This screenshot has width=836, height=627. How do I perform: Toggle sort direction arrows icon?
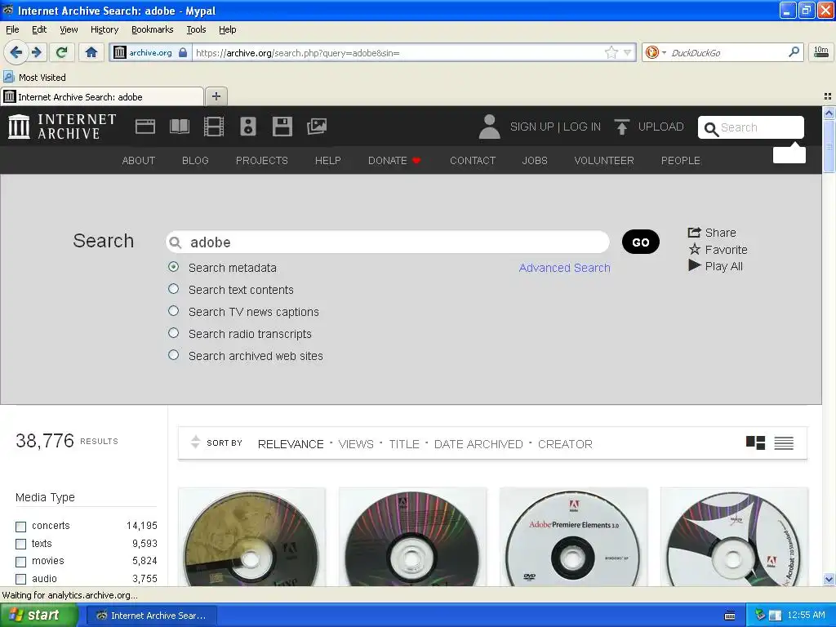(x=195, y=442)
